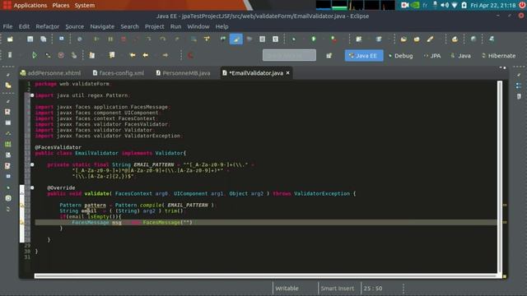Screen dimensions: 527x296
Task: Save the current file with floppy icon
Action: click(30, 39)
